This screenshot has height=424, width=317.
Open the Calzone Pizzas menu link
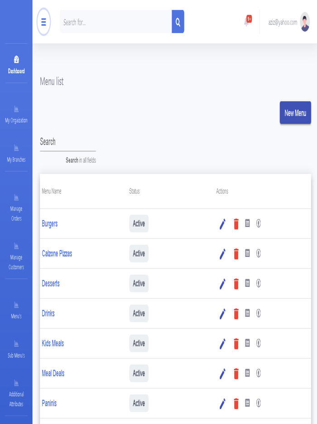coord(57,253)
